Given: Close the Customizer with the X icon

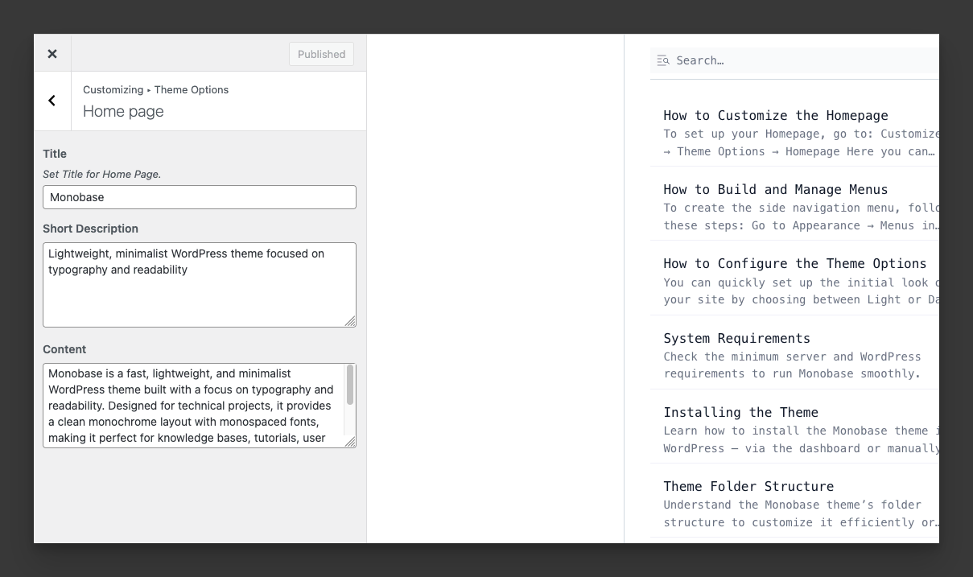Looking at the screenshot, I should [x=52, y=54].
